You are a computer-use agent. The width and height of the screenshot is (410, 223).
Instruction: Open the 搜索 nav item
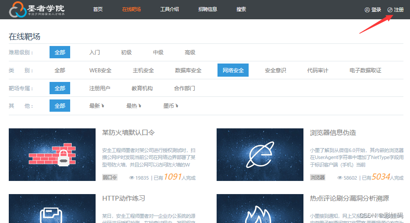[241, 9]
